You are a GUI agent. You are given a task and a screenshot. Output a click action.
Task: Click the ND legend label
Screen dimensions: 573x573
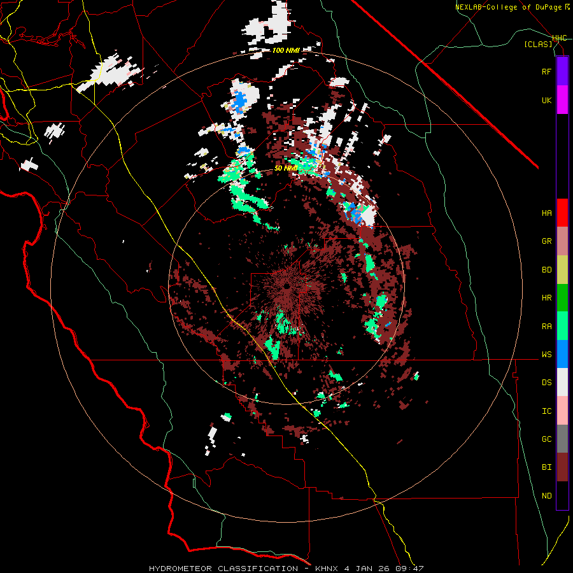(x=546, y=496)
